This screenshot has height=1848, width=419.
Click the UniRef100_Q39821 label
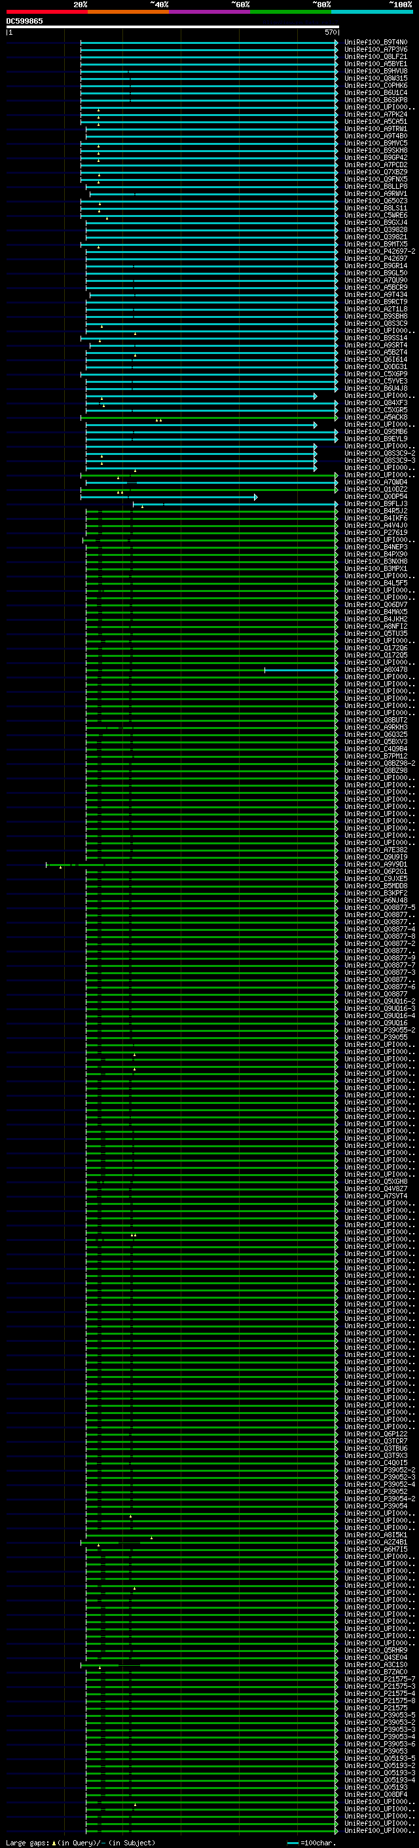coord(376,237)
